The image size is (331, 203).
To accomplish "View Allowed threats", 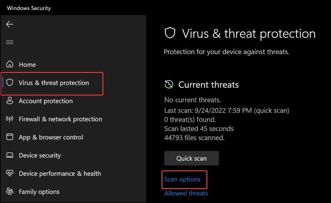I will point(186,193).
